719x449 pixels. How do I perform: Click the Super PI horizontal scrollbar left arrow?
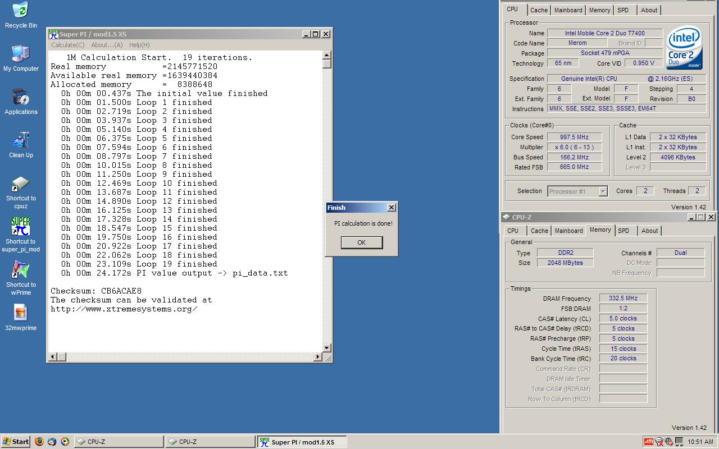click(x=53, y=357)
